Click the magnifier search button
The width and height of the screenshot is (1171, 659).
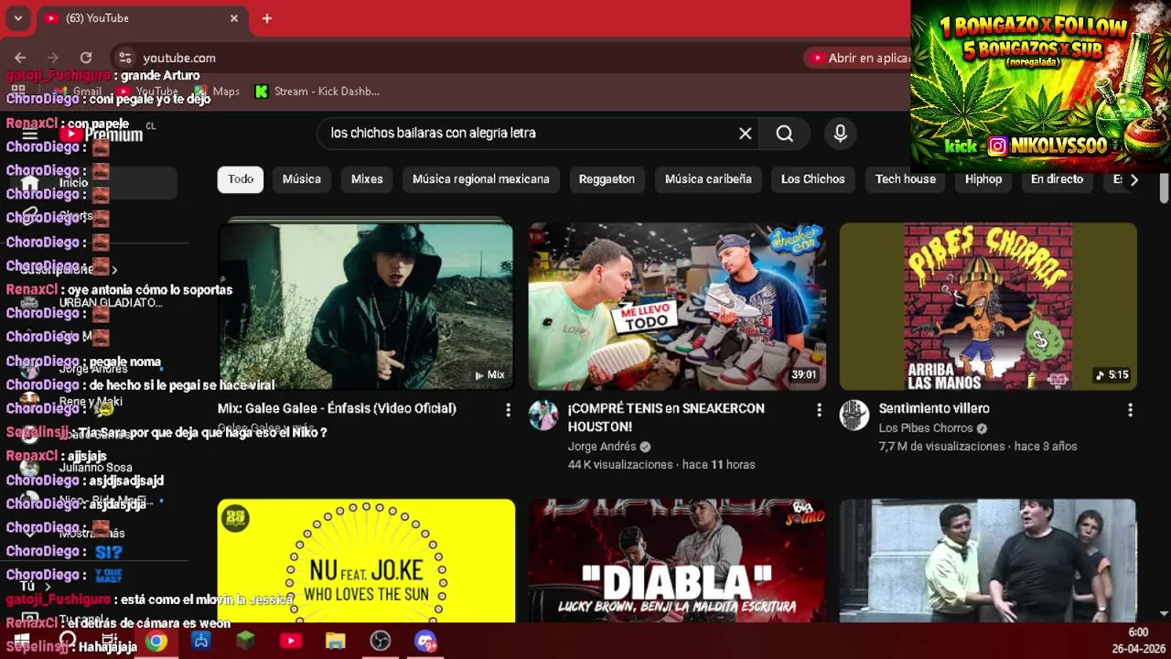point(785,134)
